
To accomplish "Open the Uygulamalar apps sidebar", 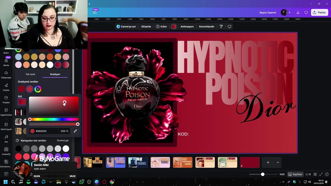I will [x=6, y=112].
